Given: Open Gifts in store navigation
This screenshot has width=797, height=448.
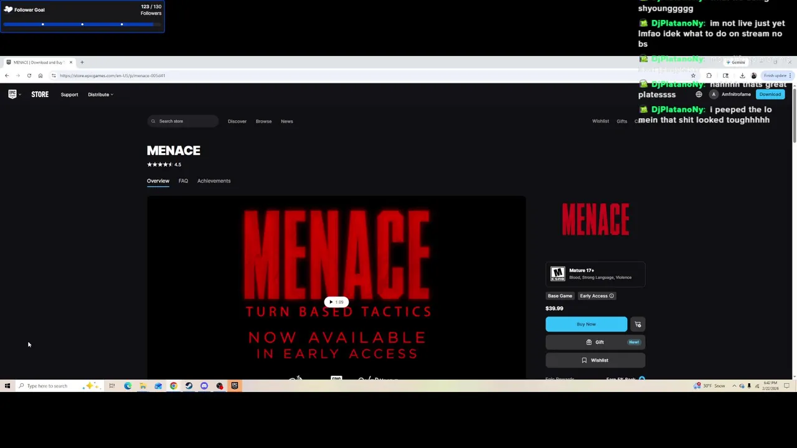Looking at the screenshot, I should [x=622, y=121].
